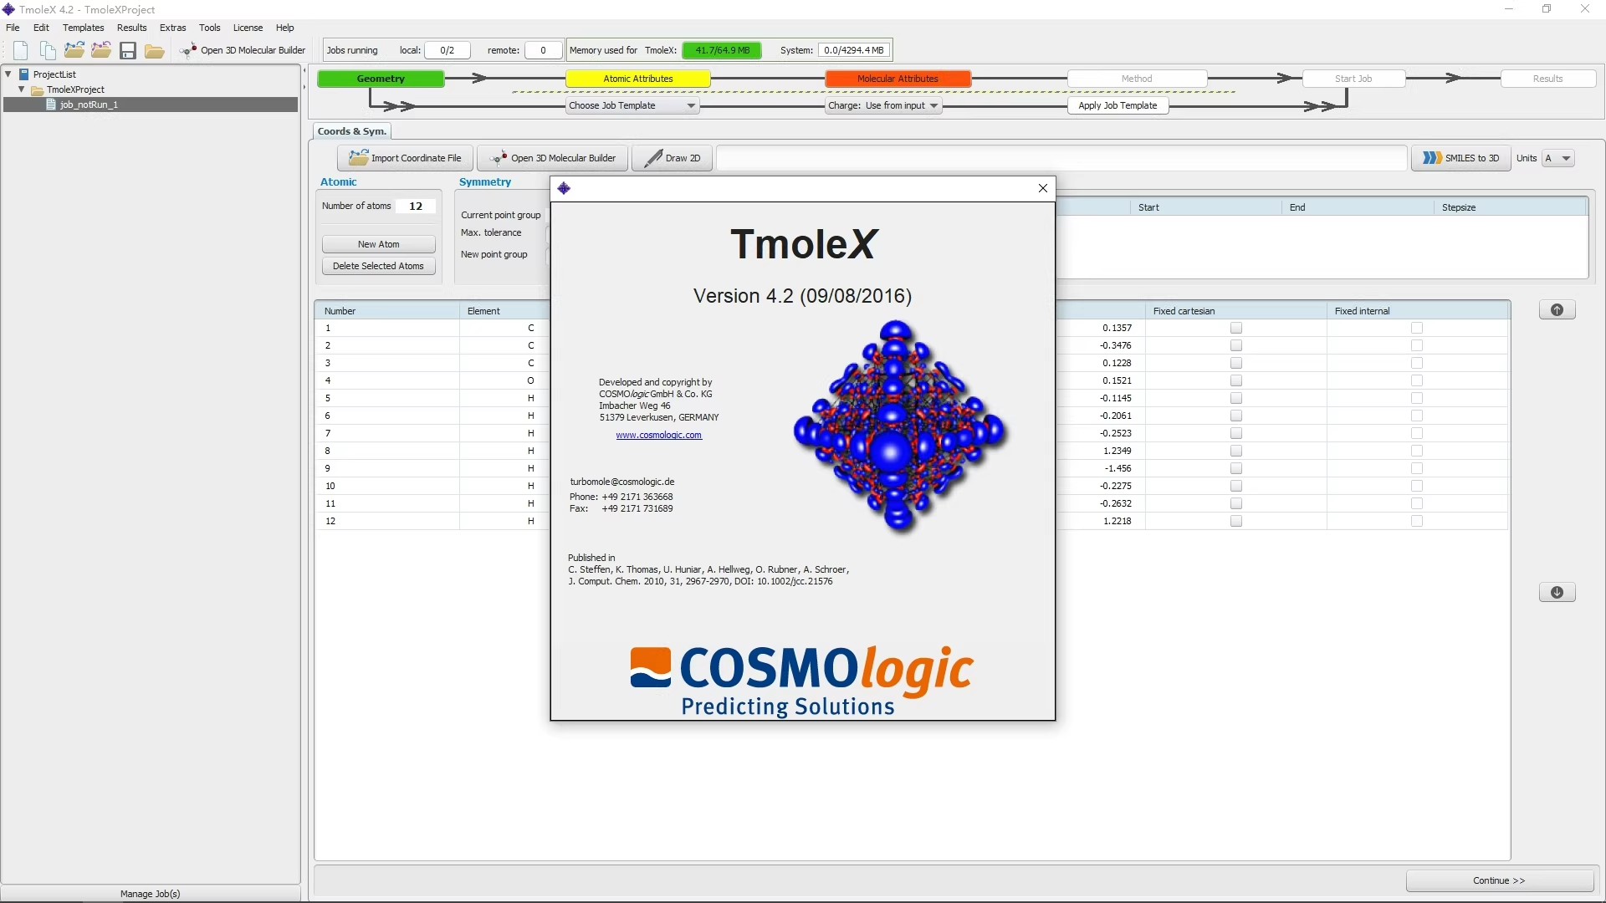The width and height of the screenshot is (1606, 903).
Task: Select job_notRun_1 in project tree
Action: pyautogui.click(x=89, y=105)
